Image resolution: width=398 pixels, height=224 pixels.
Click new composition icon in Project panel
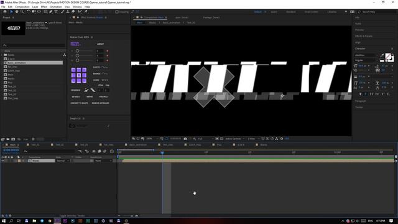(x=13, y=139)
